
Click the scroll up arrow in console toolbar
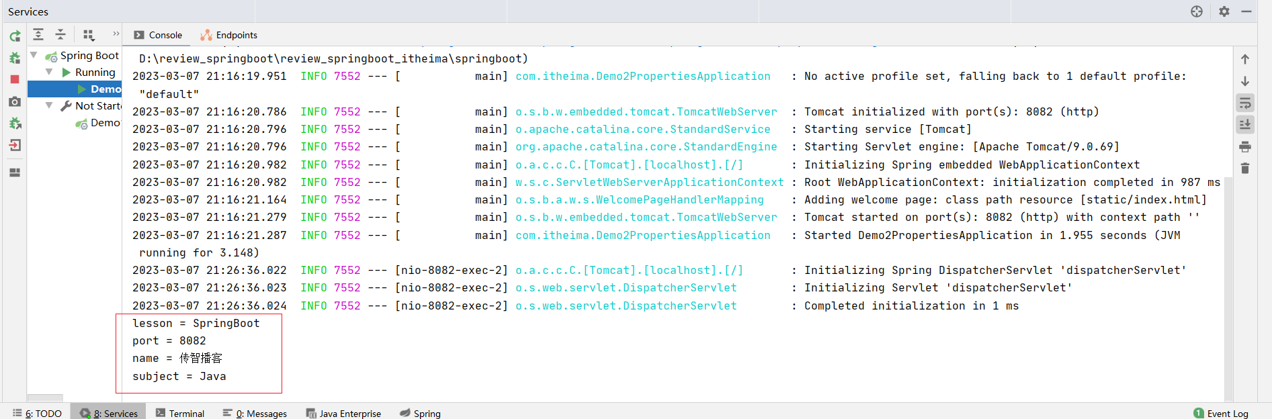(1245, 59)
